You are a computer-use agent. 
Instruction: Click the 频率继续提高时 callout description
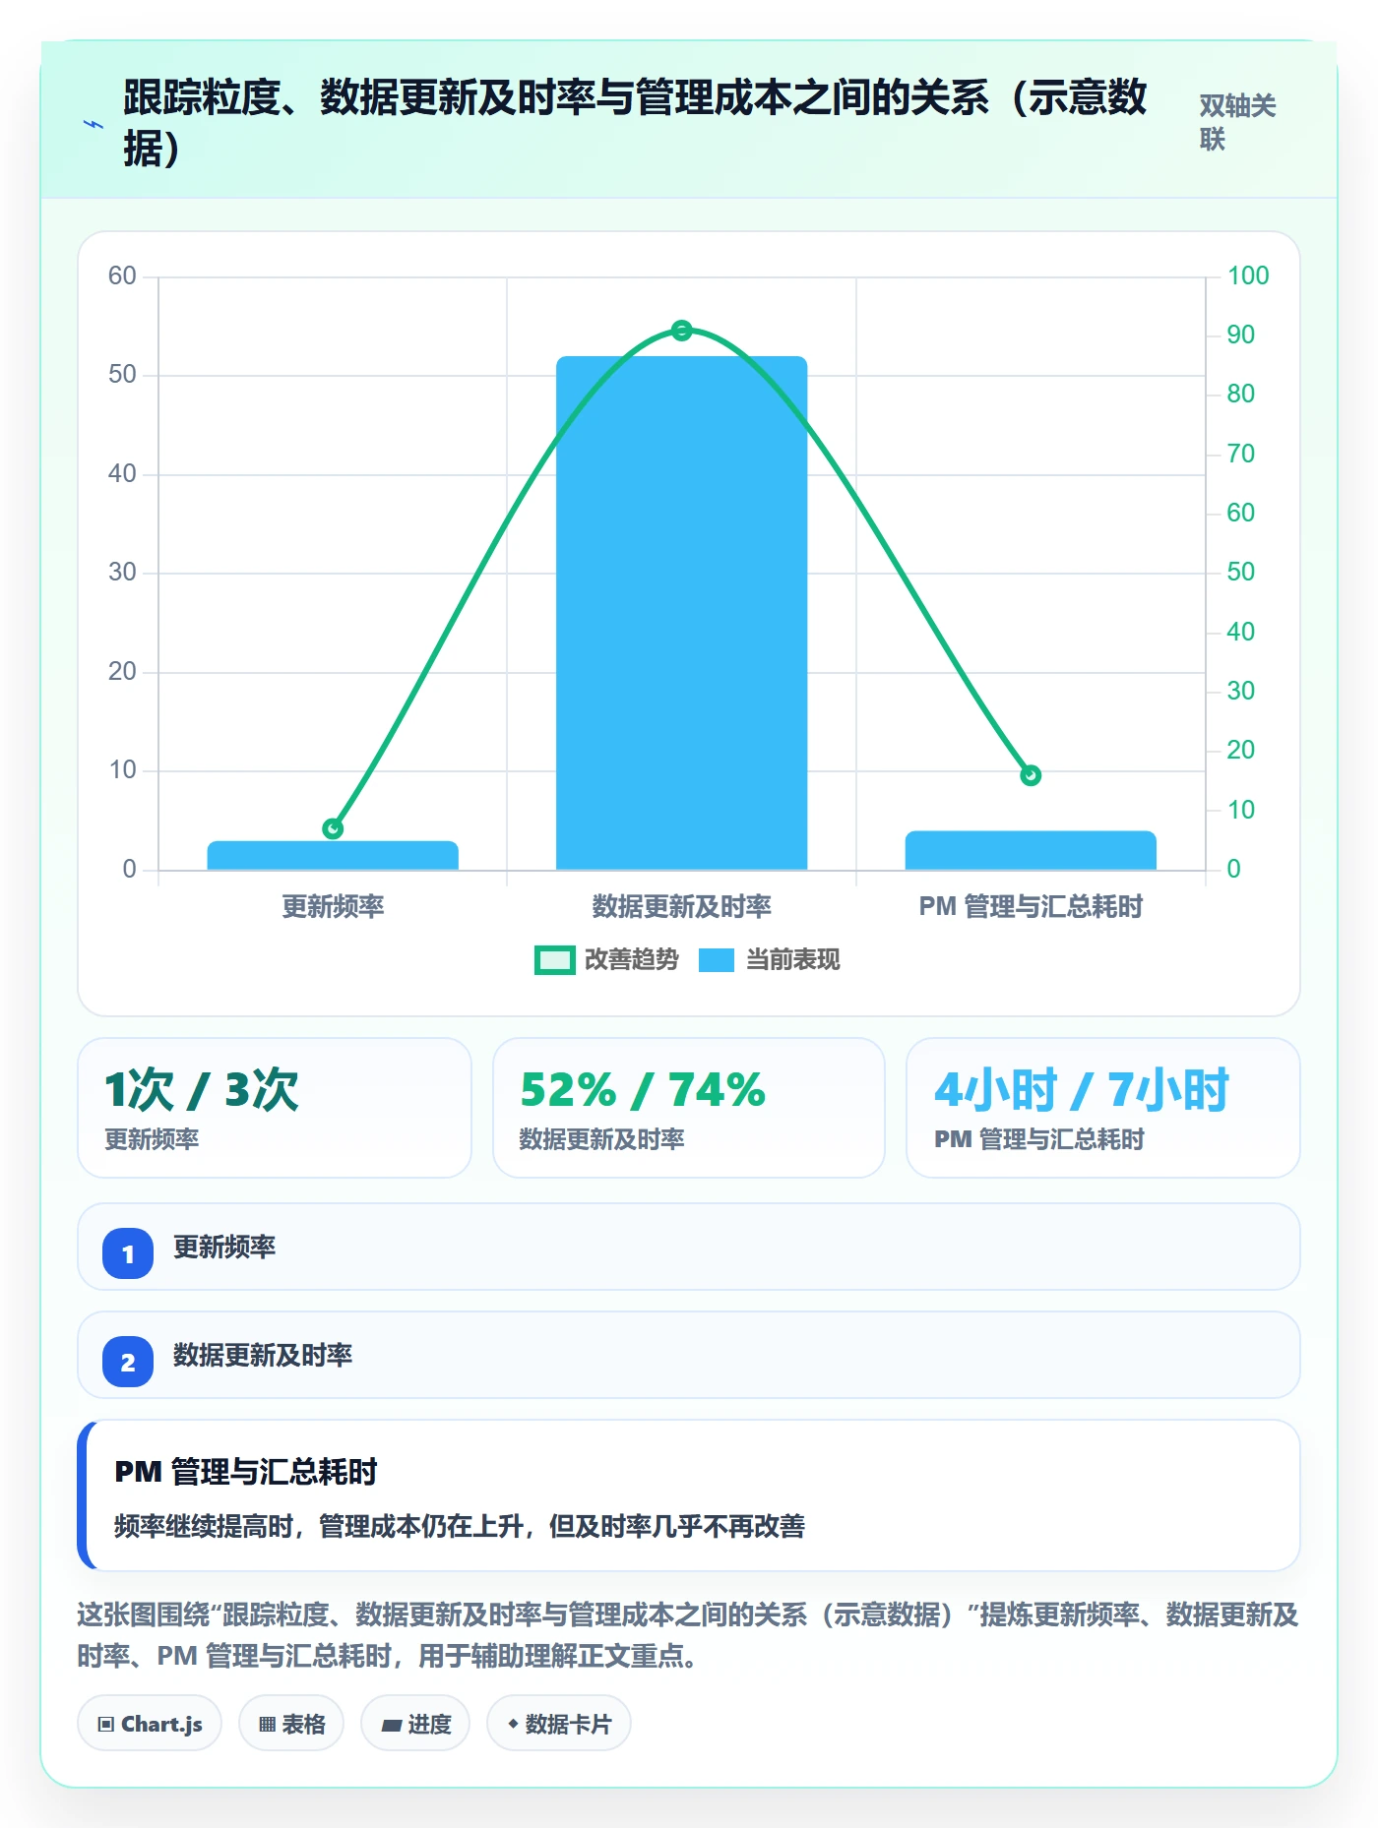pos(460,1526)
